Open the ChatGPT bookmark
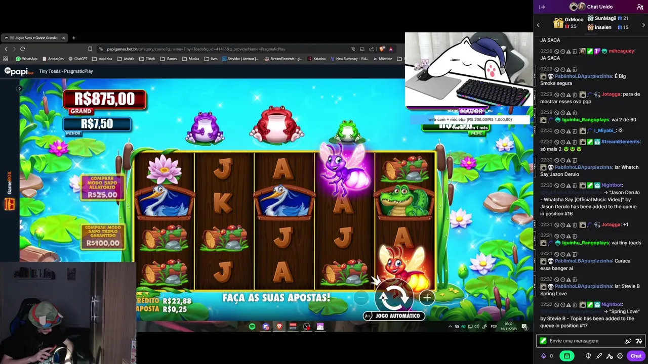 tap(77, 59)
